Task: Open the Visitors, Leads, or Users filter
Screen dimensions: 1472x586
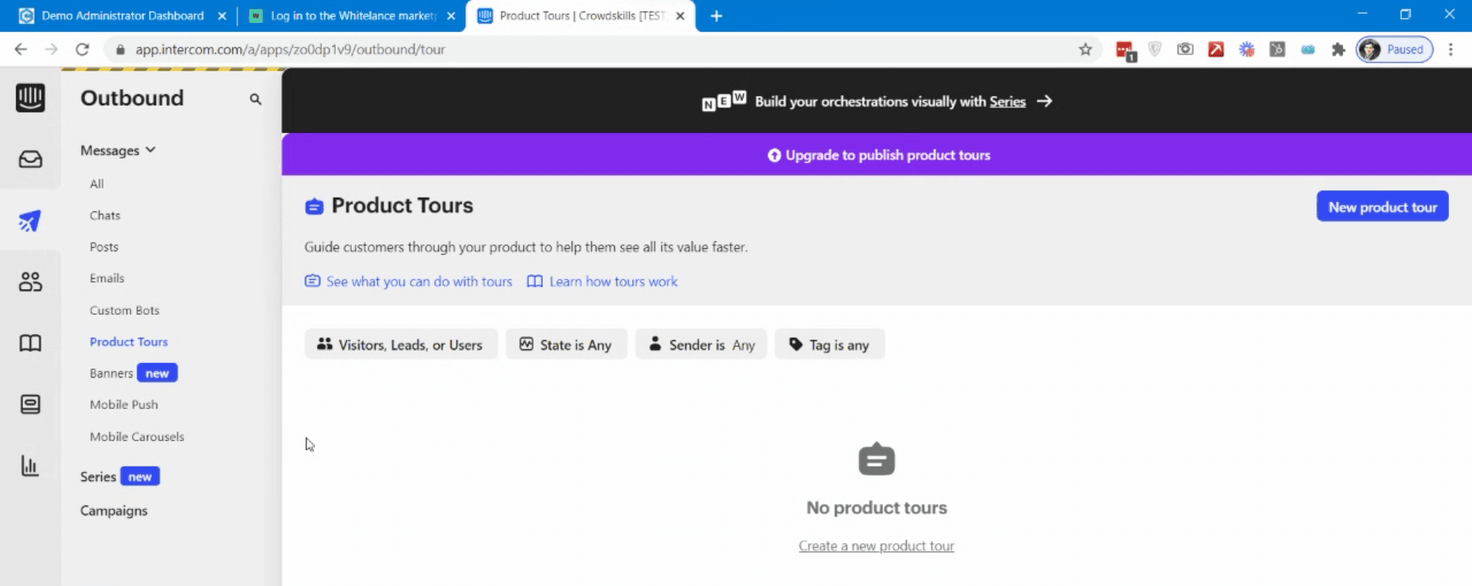Action: [x=401, y=345]
